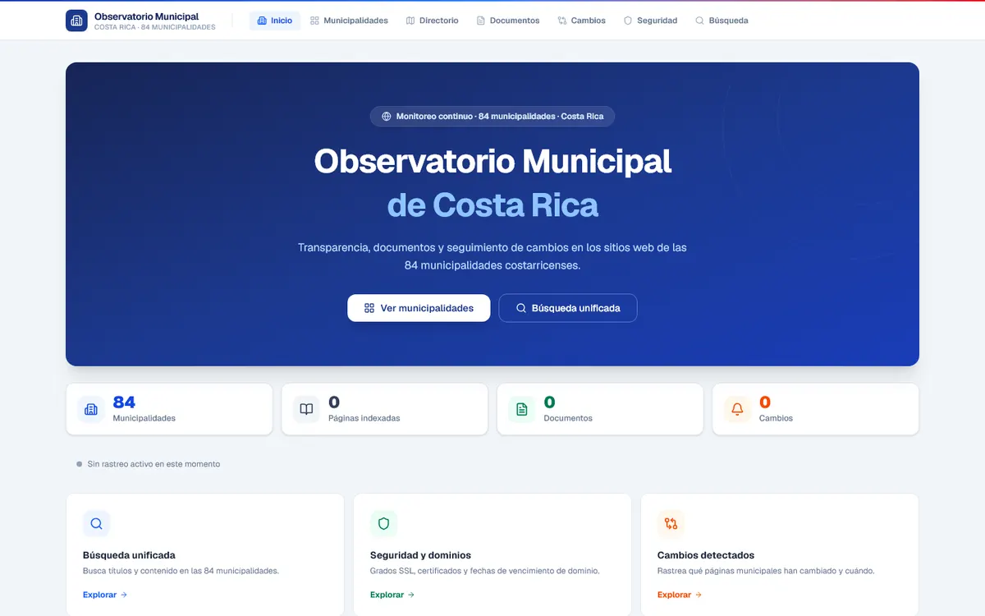
Task: Click the building icon in Municipalidades stat card
Action: (91, 409)
